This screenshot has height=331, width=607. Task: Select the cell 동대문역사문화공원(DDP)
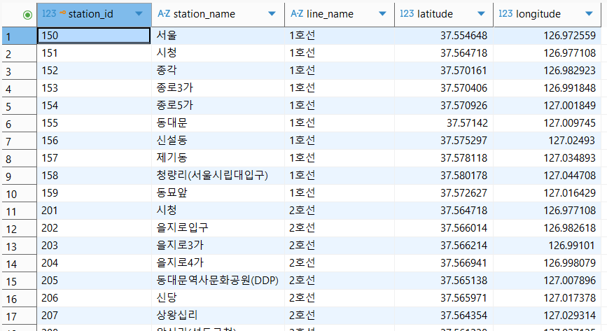218,281
